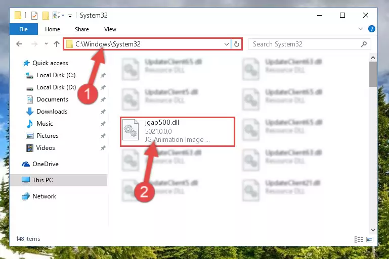Go back with the left arrow
This screenshot has height=259, width=389.
tap(19, 44)
